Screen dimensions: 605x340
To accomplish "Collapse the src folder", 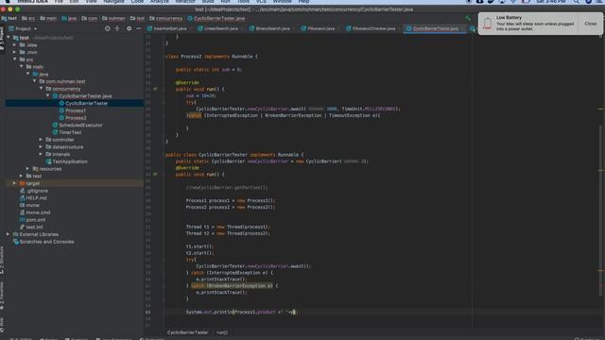I will pyautogui.click(x=15, y=59).
